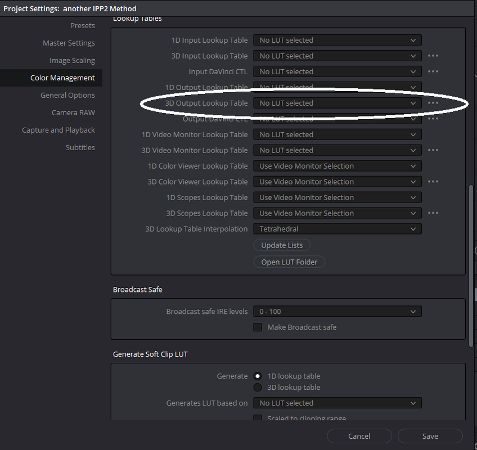This screenshot has height=450, width=477.
Task: Select the 3D lookup table radio option
Action: click(258, 388)
